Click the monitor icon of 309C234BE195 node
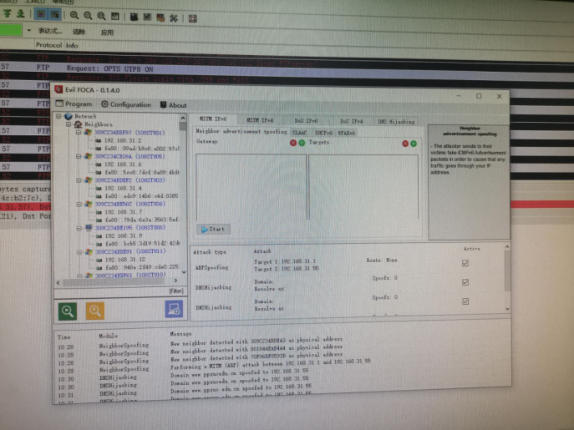574x430 pixels. point(89,228)
